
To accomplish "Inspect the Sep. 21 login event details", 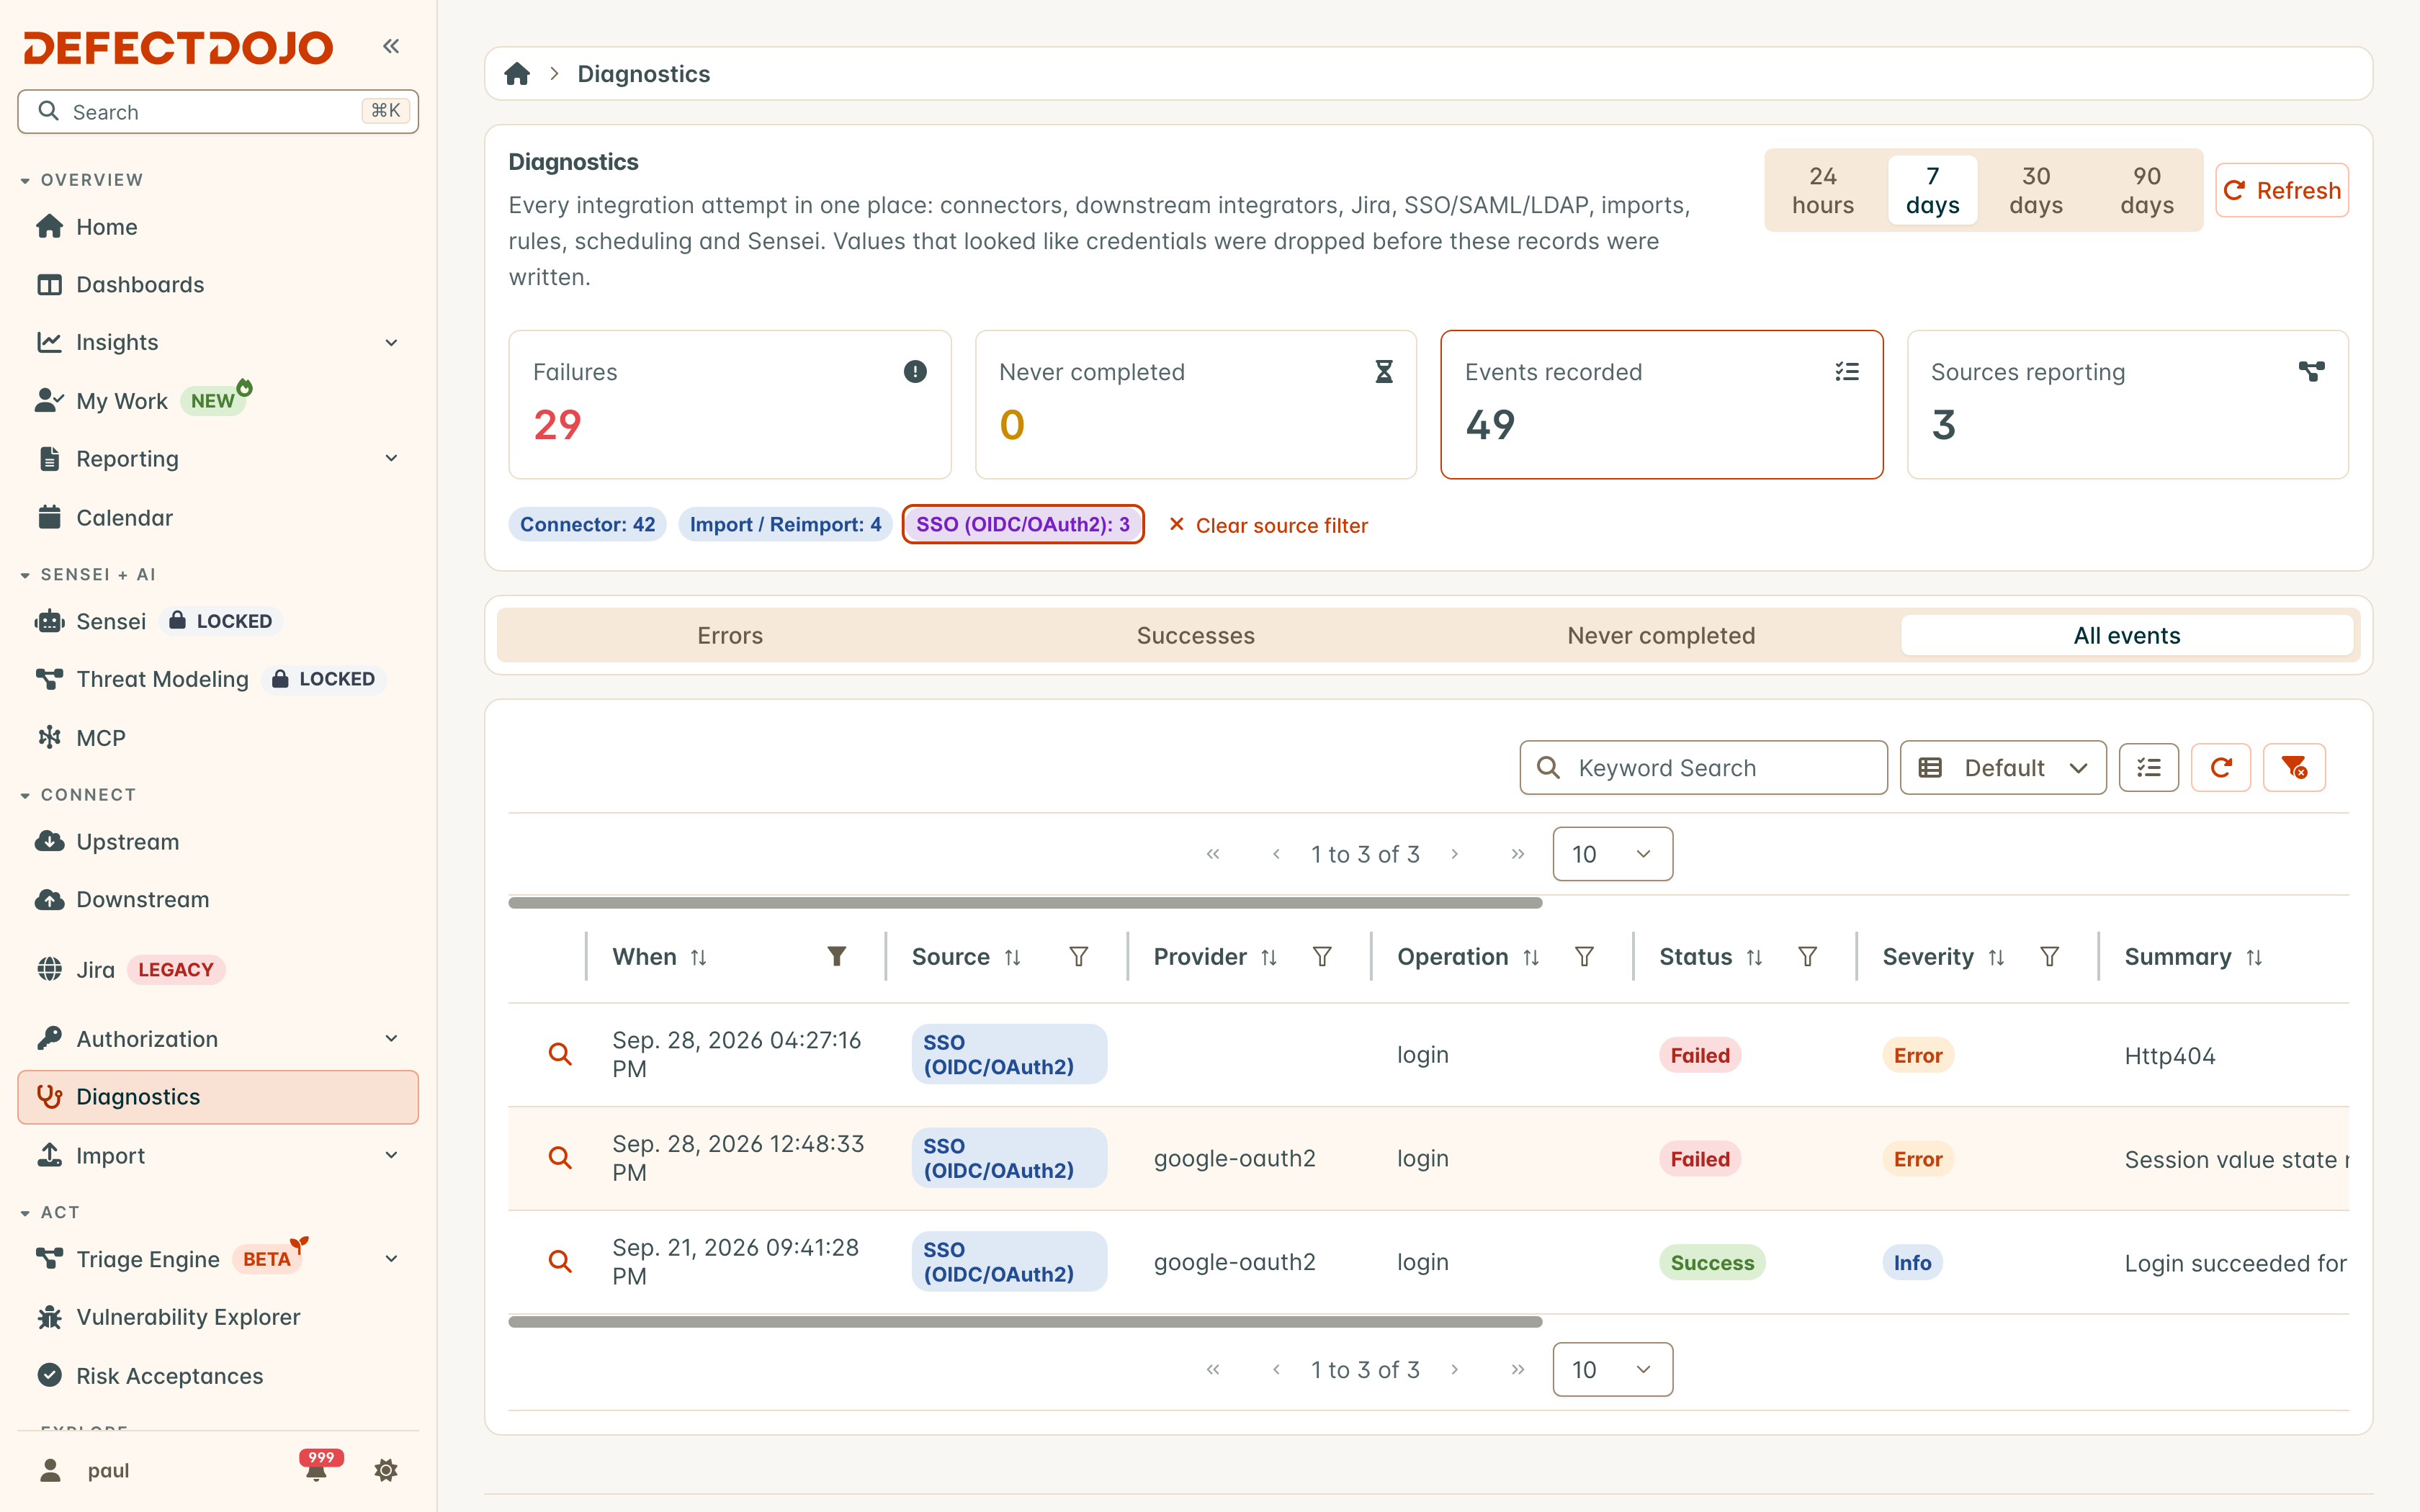I will pyautogui.click(x=560, y=1262).
